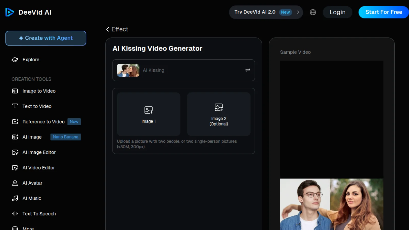Click the Text to Video T icon

15,106
